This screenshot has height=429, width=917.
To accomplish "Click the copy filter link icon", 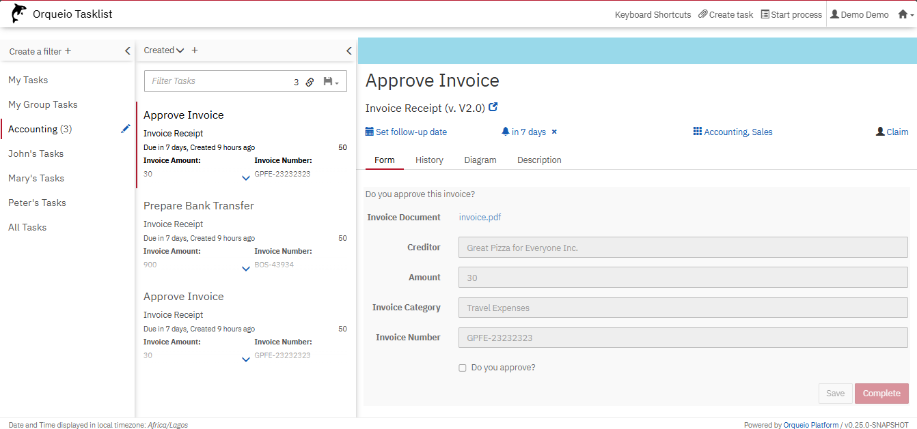I will (310, 82).
